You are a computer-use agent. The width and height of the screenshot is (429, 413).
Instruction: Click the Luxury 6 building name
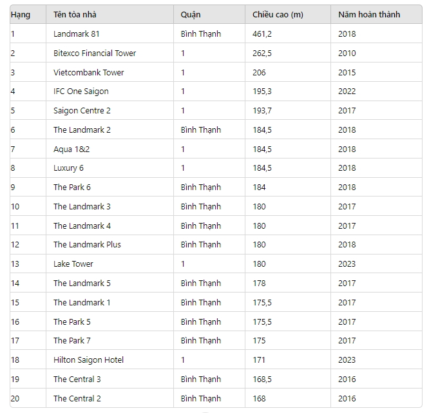coord(68,168)
